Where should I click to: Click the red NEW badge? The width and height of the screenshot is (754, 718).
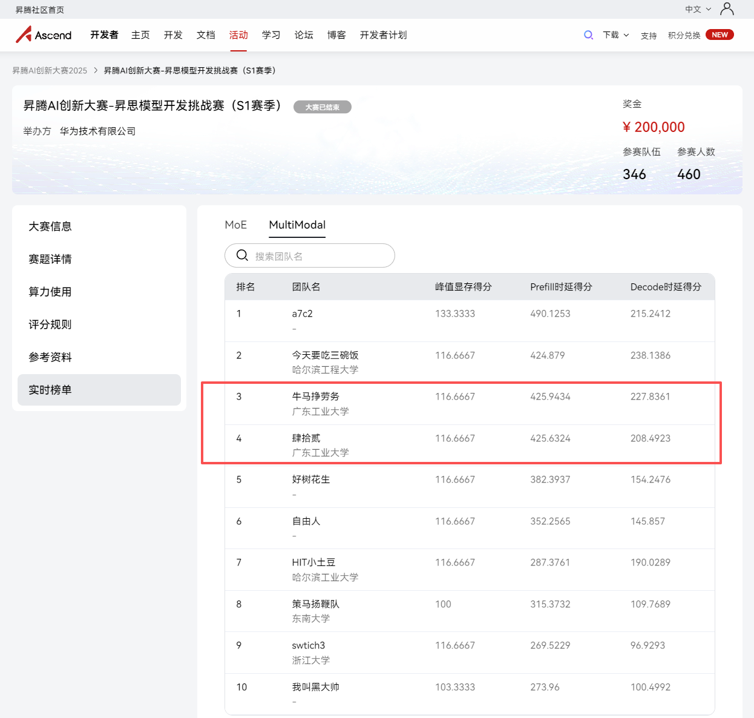tap(720, 35)
